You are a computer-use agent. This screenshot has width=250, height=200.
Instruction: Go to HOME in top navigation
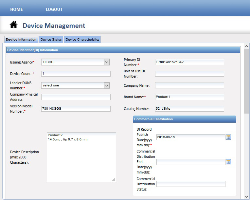click(x=16, y=9)
